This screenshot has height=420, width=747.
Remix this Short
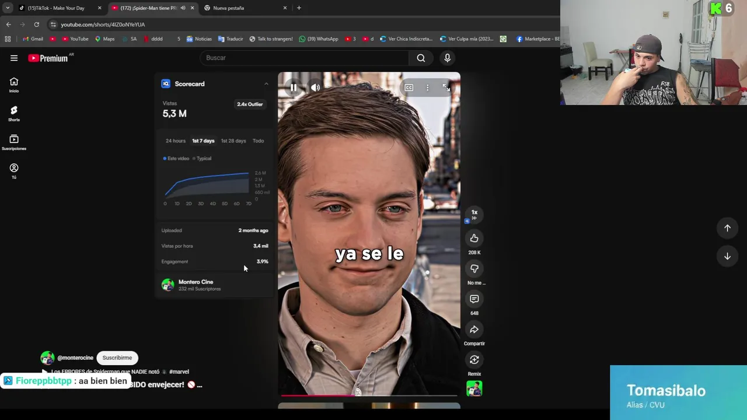tap(474, 360)
